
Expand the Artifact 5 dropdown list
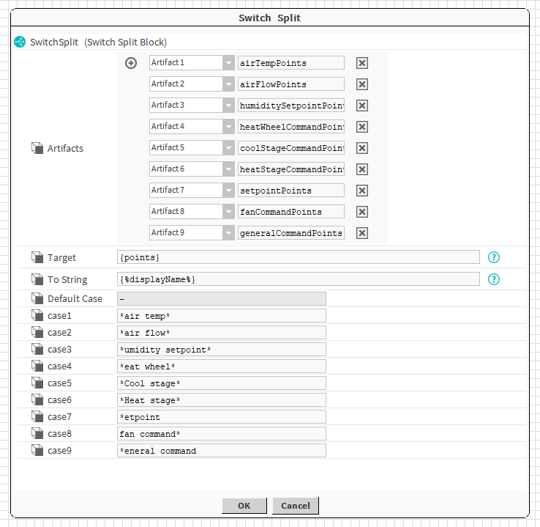pyautogui.click(x=228, y=148)
